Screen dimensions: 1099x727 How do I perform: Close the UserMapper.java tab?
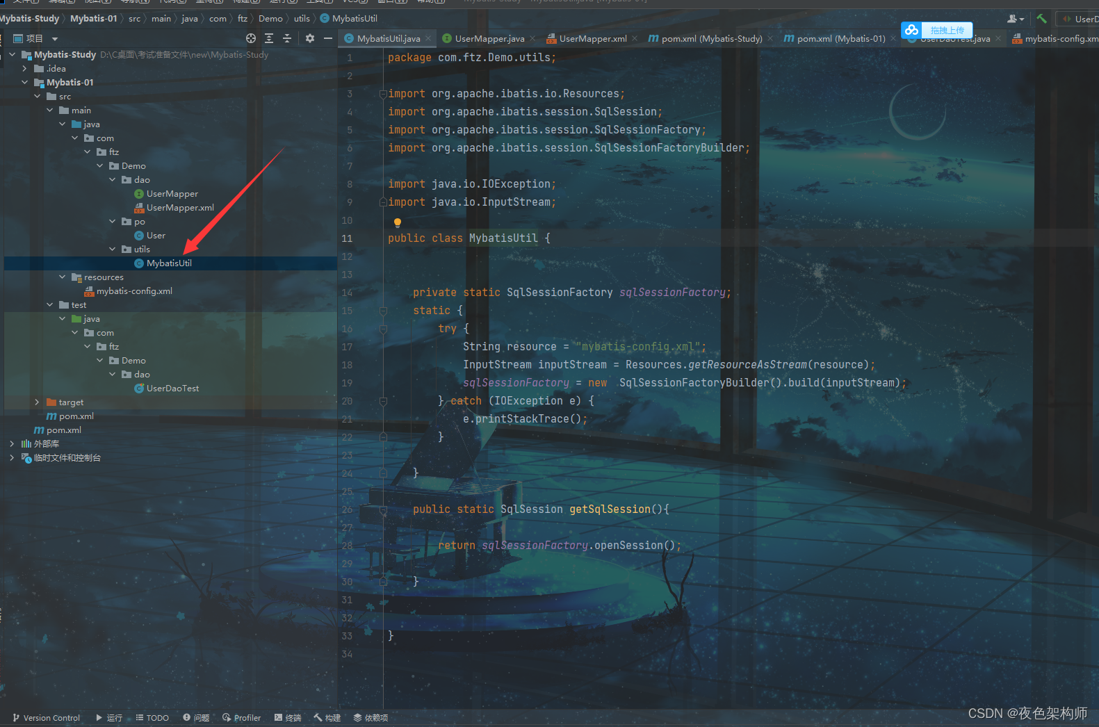click(x=532, y=39)
